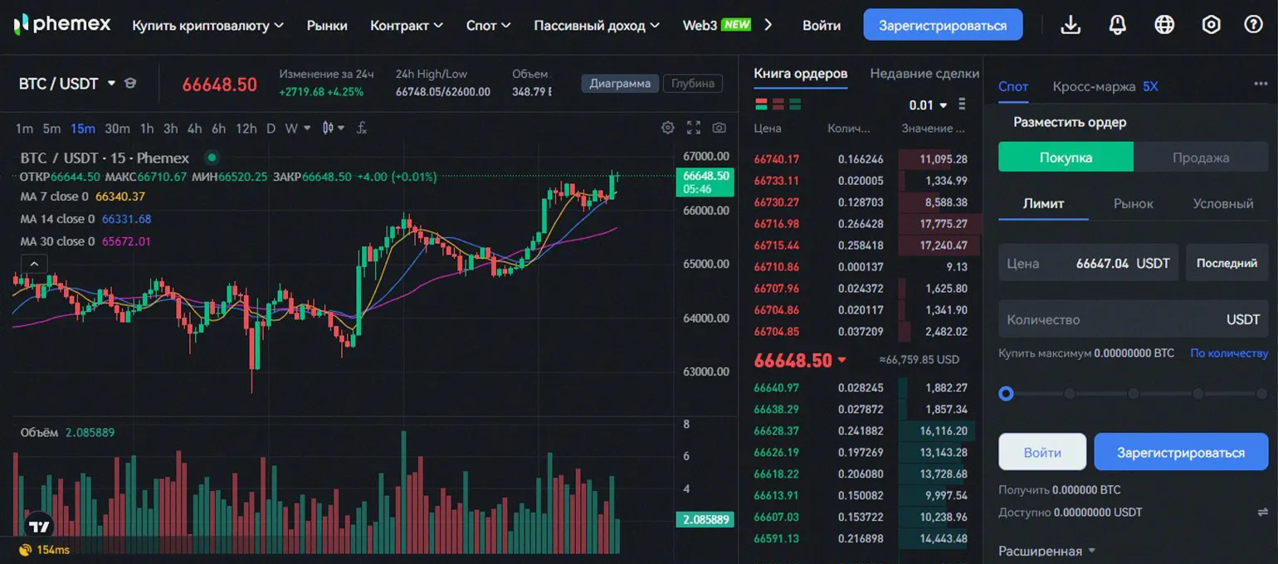
Task: Open the help question mark icon
Action: click(1253, 25)
